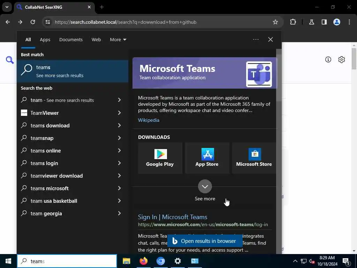Open Microsoft Store download tile
This screenshot has height=268, width=357.
pyautogui.click(x=254, y=158)
